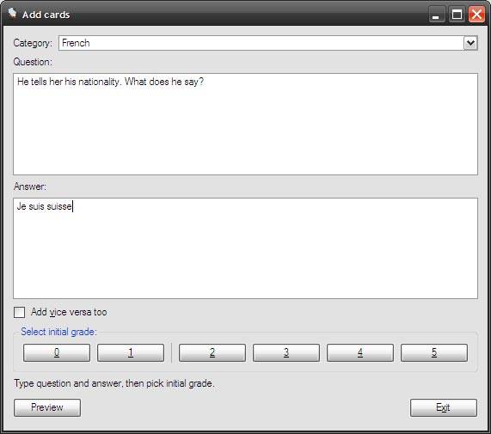Image resolution: width=491 pixels, height=434 pixels.
Task: Focus the Question text area
Action: (x=246, y=125)
